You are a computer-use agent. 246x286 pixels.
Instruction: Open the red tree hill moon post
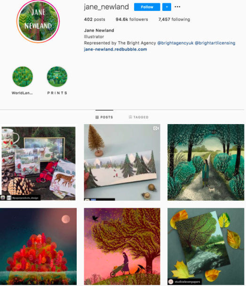pyautogui.click(x=38, y=246)
